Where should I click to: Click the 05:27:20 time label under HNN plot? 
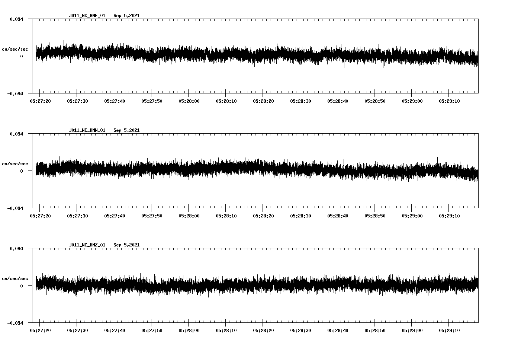click(x=40, y=216)
